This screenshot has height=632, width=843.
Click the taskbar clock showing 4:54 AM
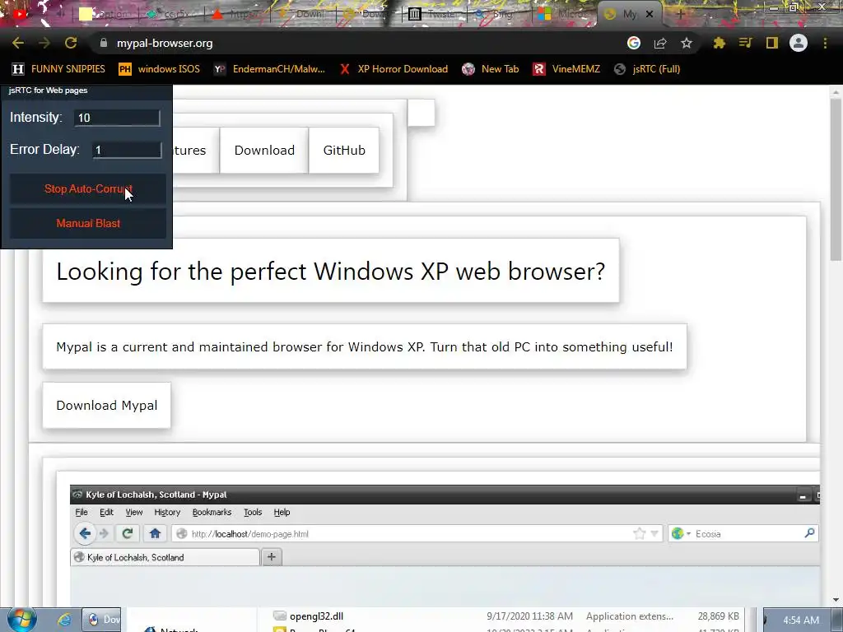pyautogui.click(x=801, y=620)
